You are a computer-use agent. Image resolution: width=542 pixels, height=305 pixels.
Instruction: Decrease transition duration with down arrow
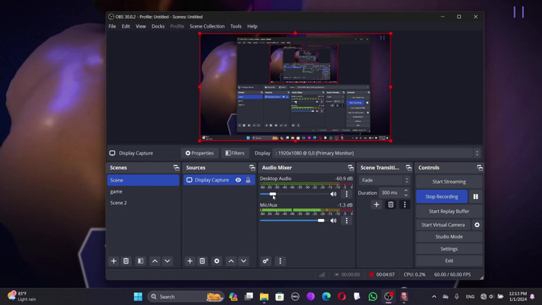pos(406,195)
